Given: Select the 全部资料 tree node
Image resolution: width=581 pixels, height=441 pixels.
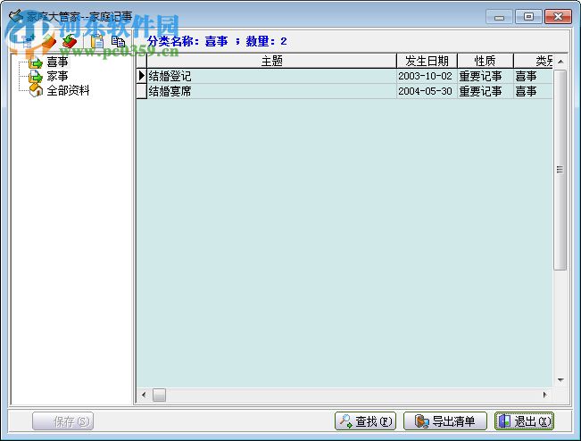Looking at the screenshot, I should click(68, 90).
